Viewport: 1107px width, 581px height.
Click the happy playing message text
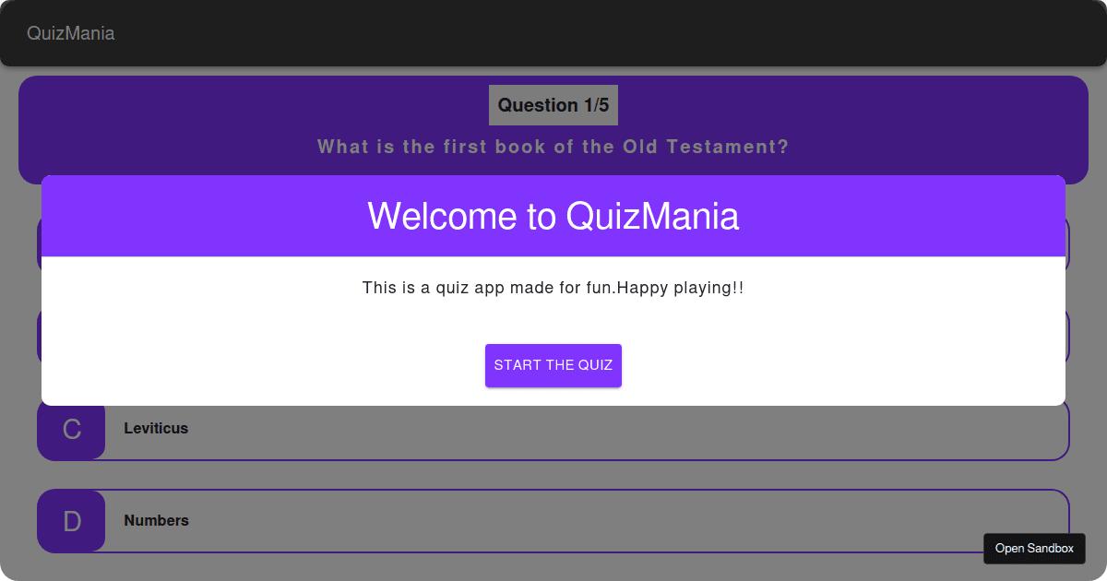pos(553,287)
